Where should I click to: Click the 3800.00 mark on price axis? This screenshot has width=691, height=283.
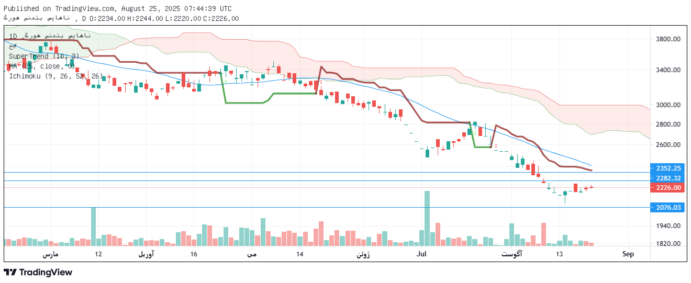pyautogui.click(x=667, y=39)
